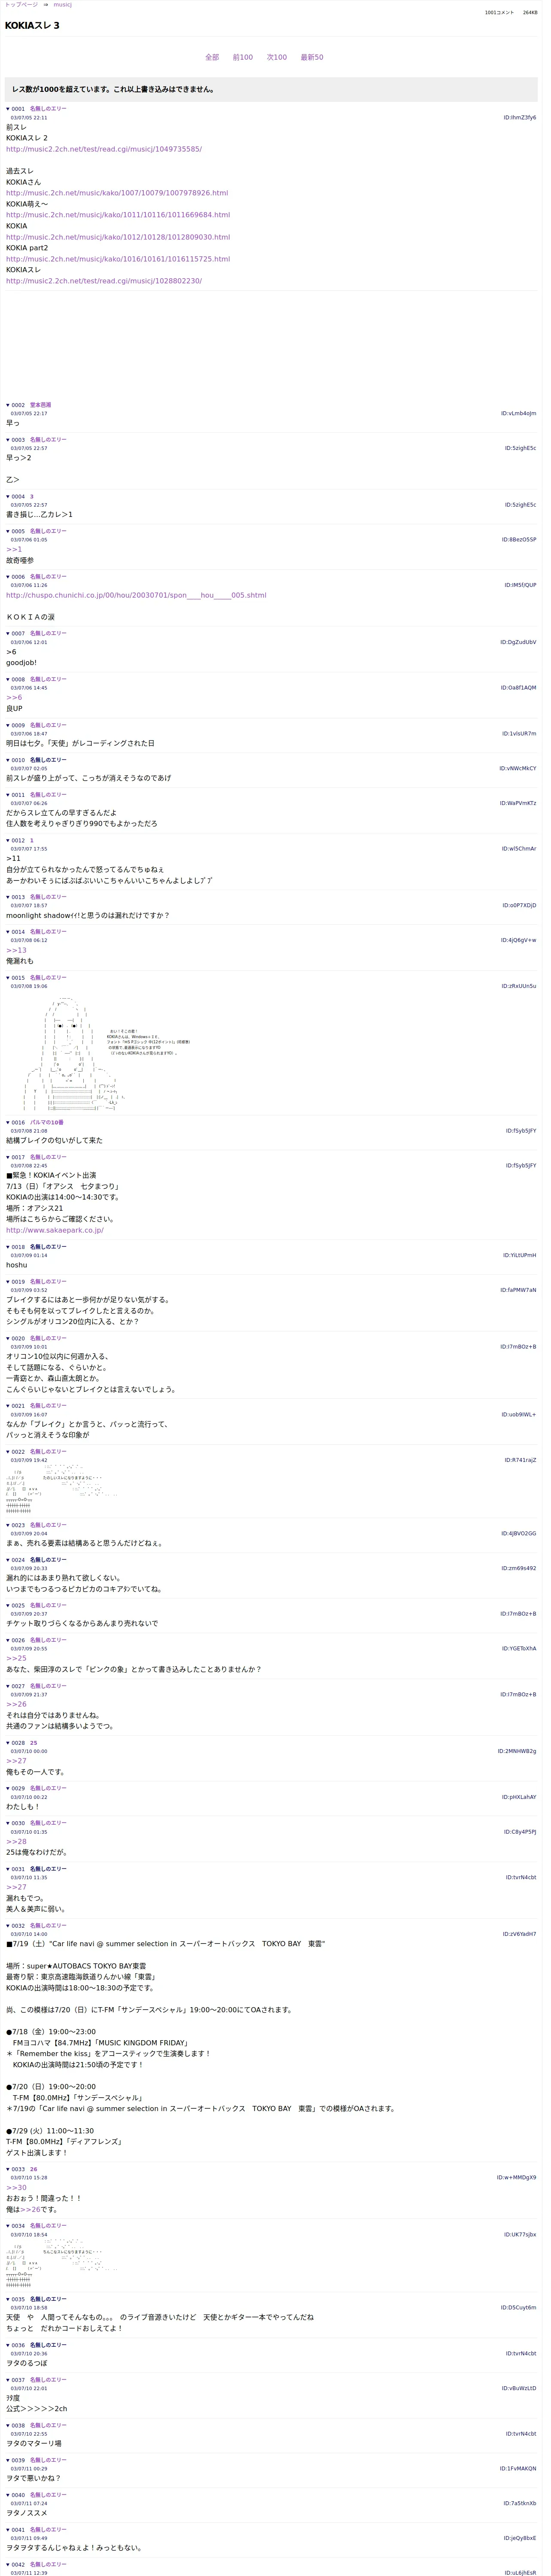Screen dimensions: 551x2576
Task: Collapse post 0001 with its triangle
Action: 8,109
